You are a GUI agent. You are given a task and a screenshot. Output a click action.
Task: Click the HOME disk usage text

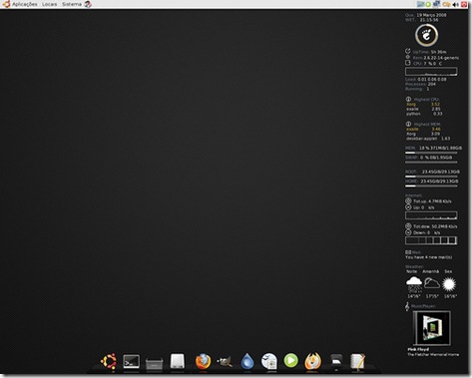(x=432, y=182)
